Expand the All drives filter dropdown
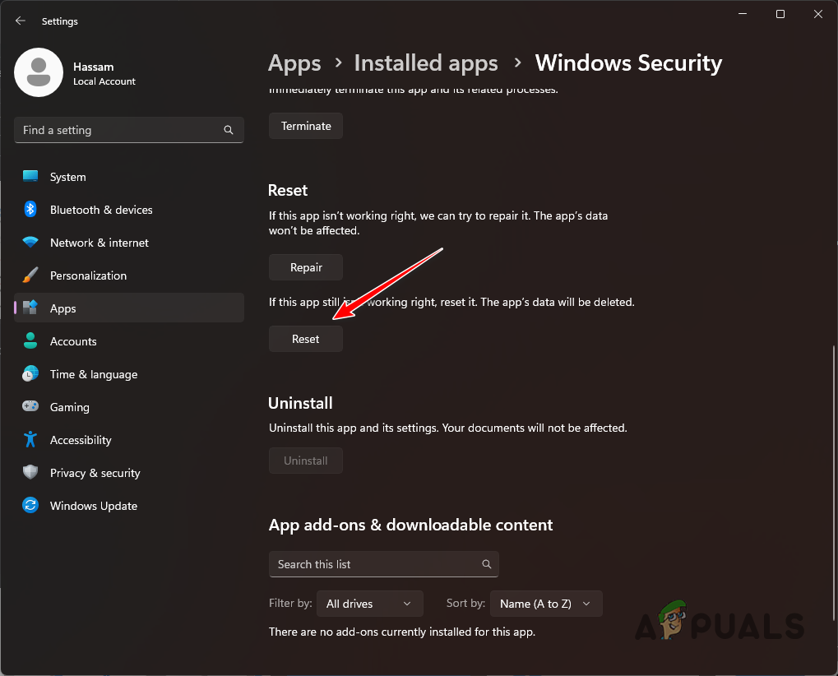 pos(369,604)
